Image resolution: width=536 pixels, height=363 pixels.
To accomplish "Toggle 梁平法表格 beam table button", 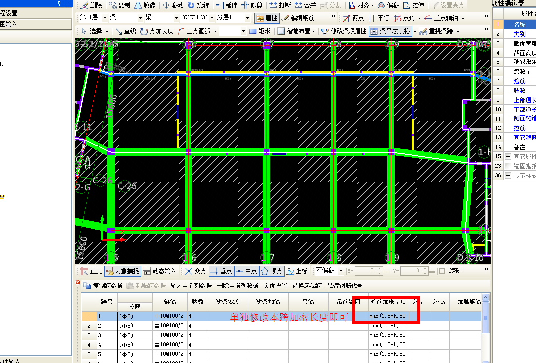I will (390, 31).
